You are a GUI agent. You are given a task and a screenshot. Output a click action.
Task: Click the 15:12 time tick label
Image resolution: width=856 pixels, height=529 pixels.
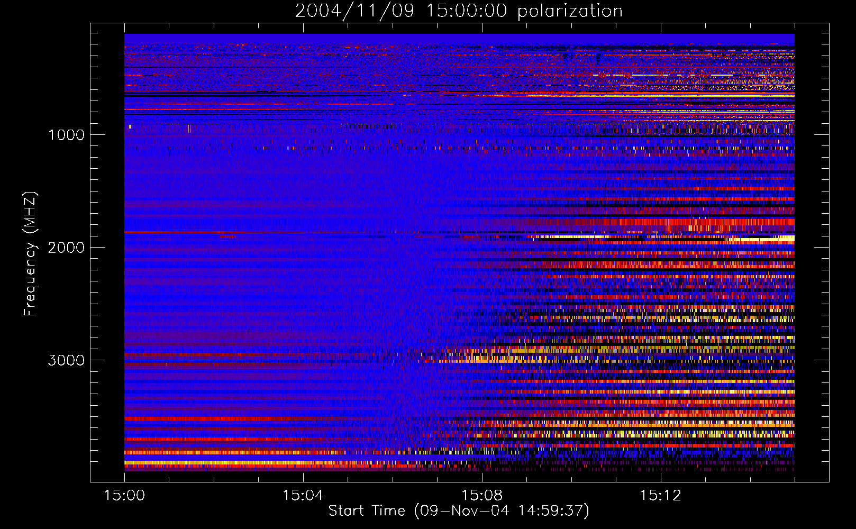pyautogui.click(x=660, y=496)
